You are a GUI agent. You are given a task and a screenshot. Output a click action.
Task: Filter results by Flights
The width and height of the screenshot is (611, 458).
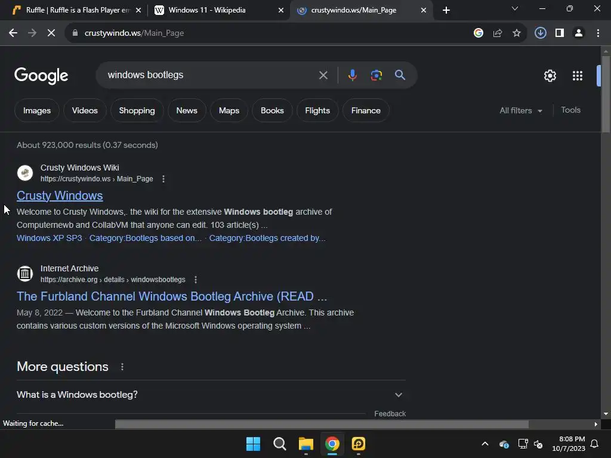(x=317, y=110)
